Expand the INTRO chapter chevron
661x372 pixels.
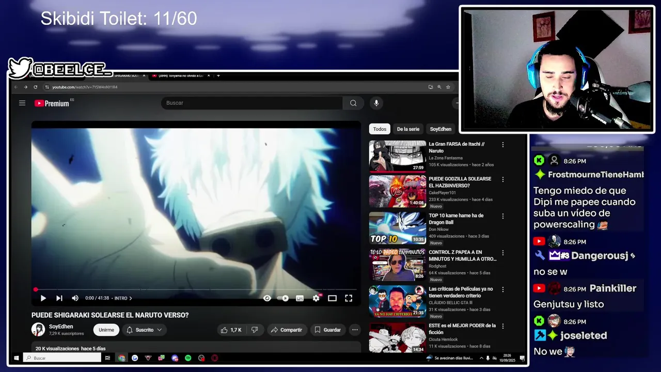pos(131,298)
